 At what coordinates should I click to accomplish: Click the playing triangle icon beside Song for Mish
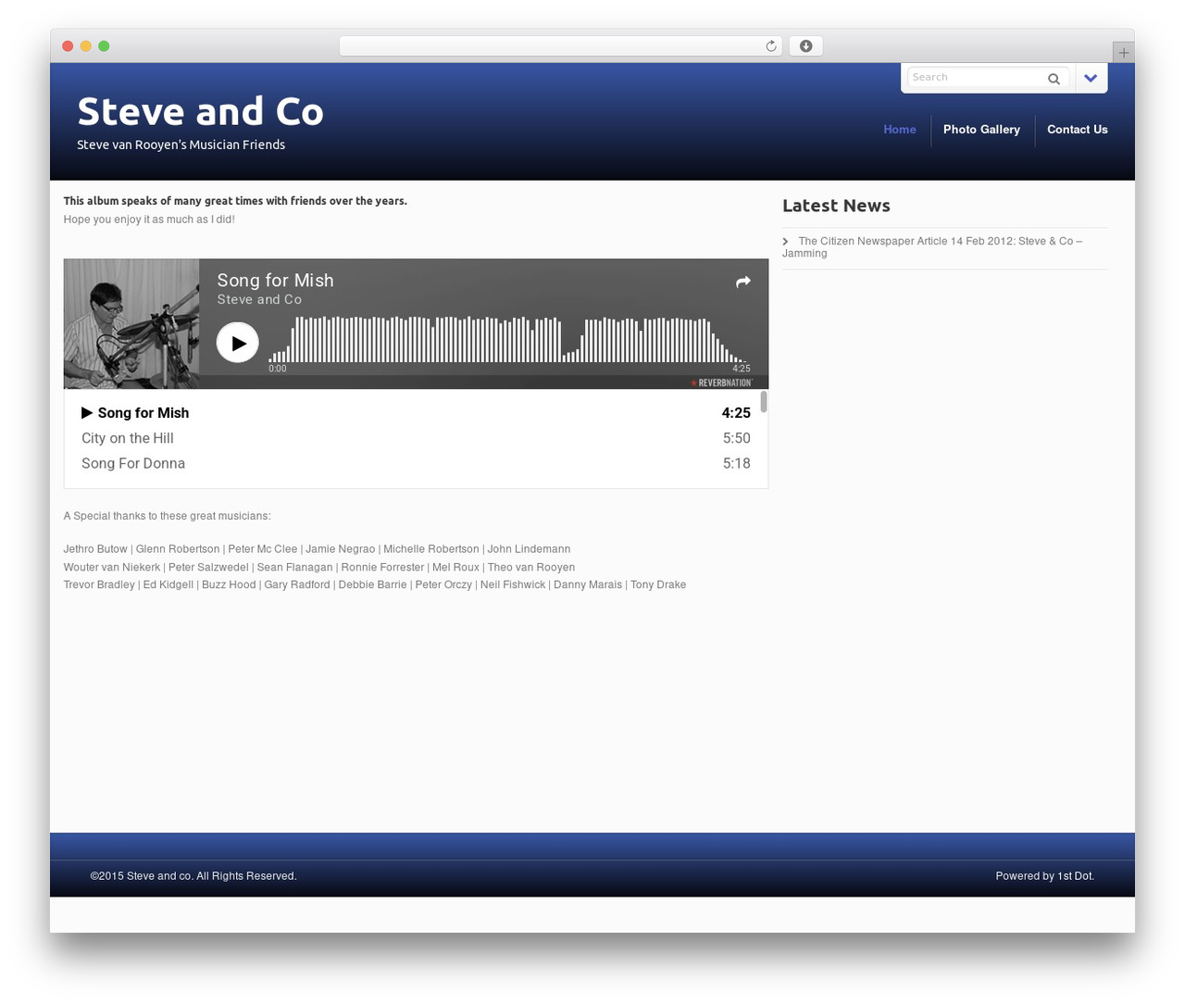click(87, 413)
